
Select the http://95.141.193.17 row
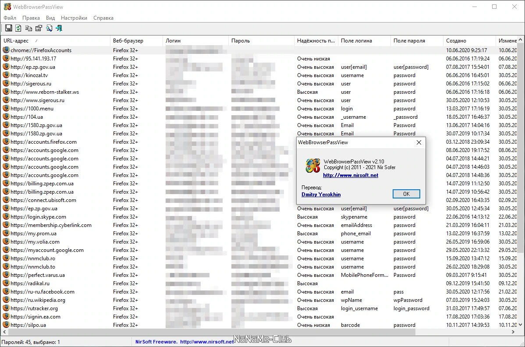click(259, 59)
